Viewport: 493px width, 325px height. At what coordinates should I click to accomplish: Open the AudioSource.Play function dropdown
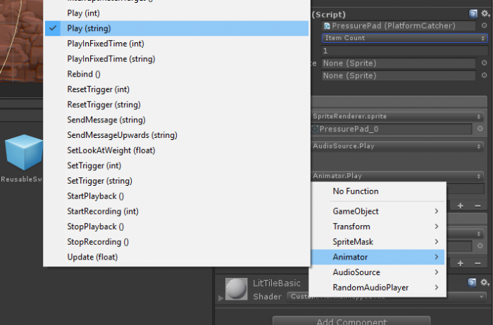click(398, 146)
